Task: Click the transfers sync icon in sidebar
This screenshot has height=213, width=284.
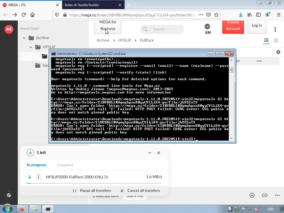Action: tap(9, 195)
